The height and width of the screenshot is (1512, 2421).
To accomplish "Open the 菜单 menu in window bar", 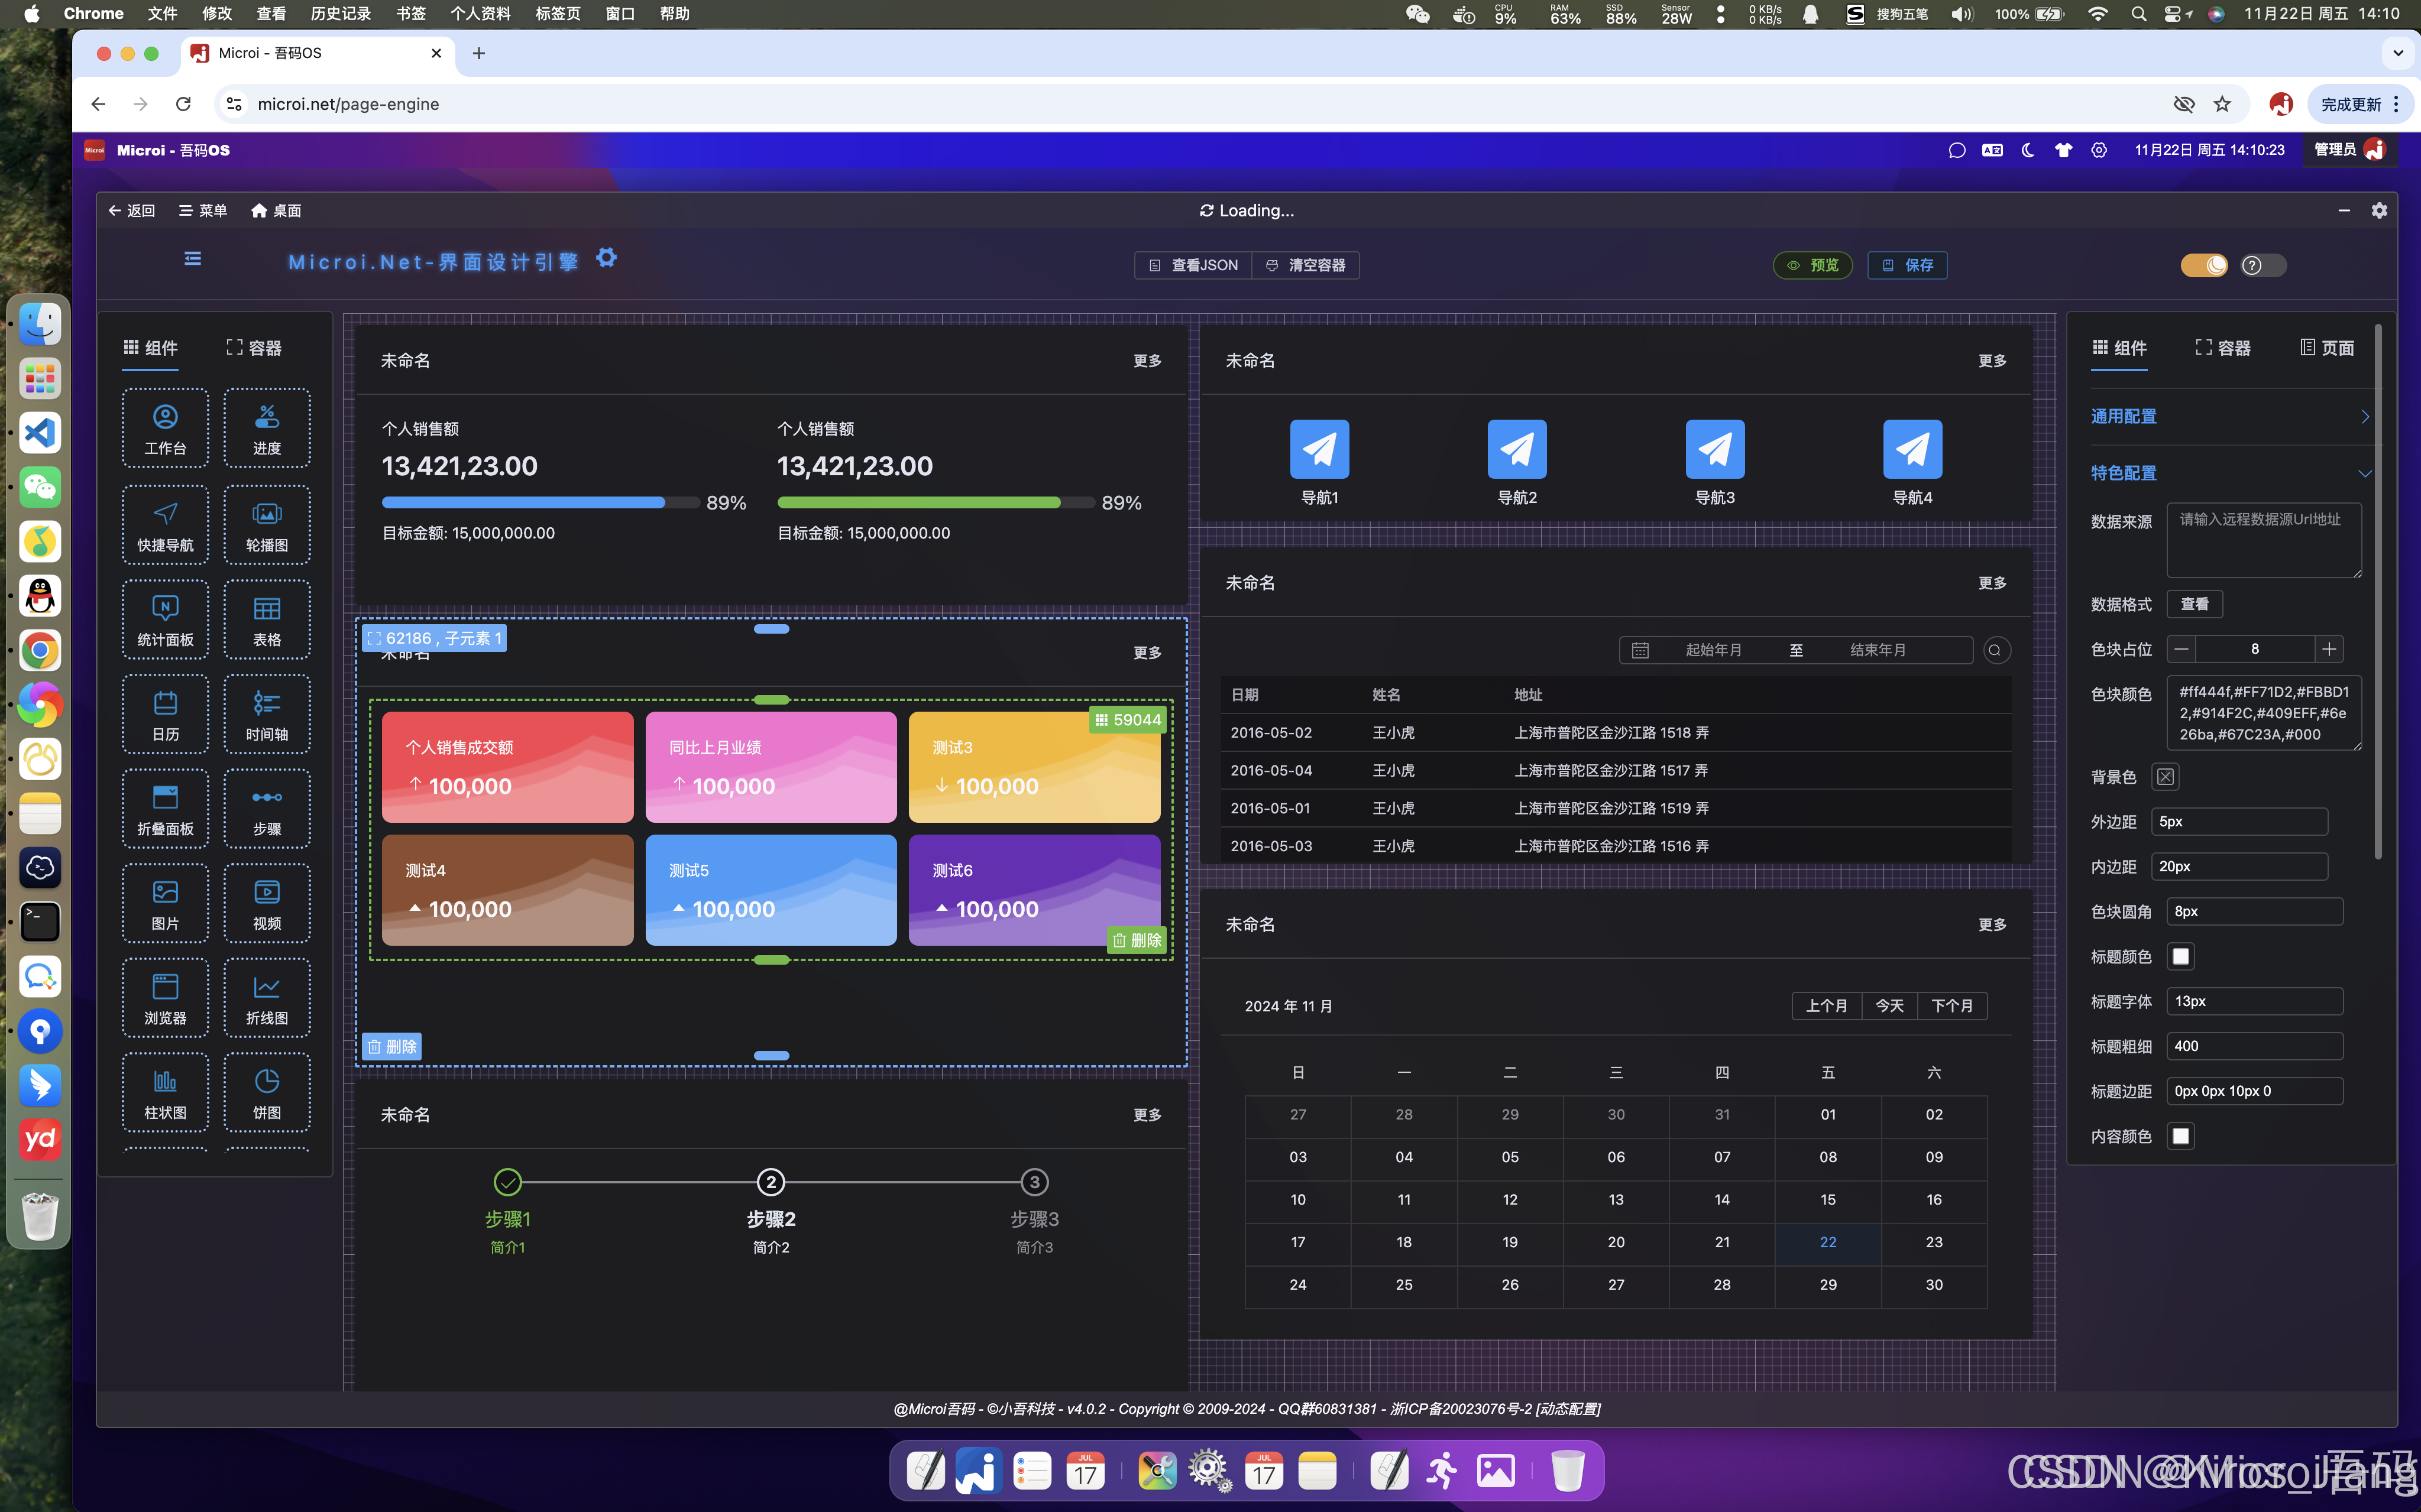I will click(203, 210).
